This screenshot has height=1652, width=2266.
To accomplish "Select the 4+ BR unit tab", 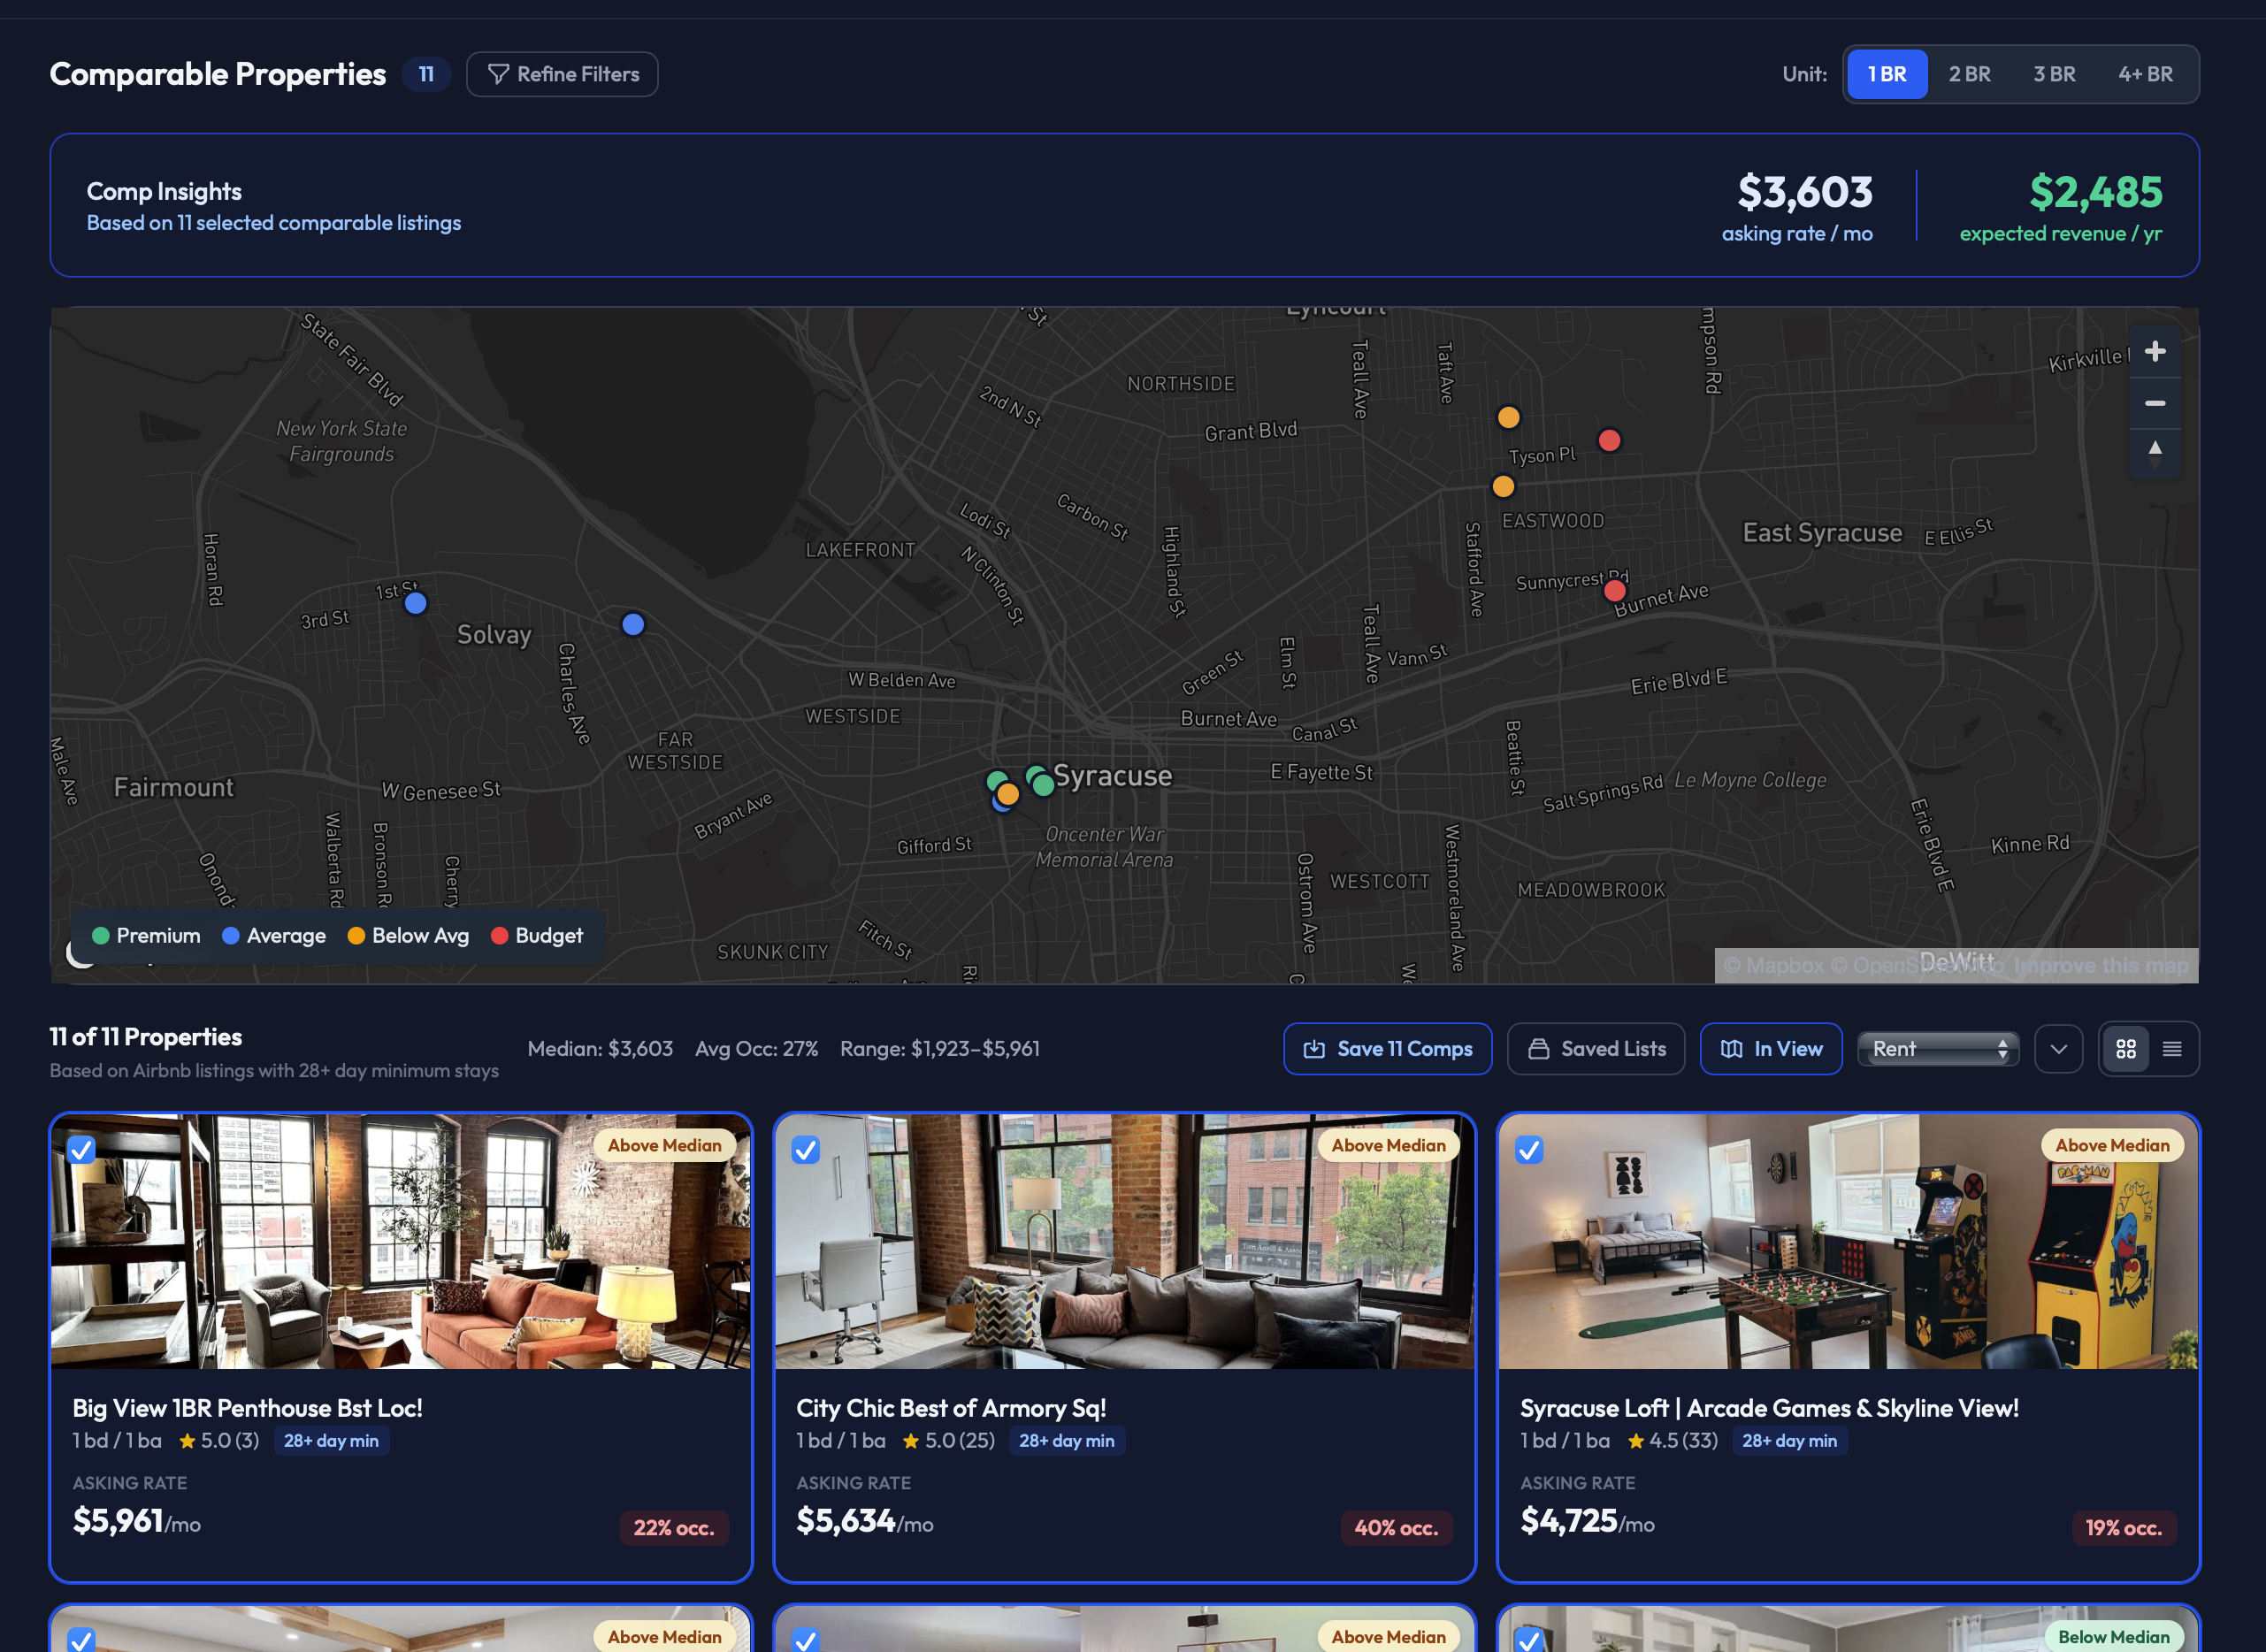I will pos(2144,74).
